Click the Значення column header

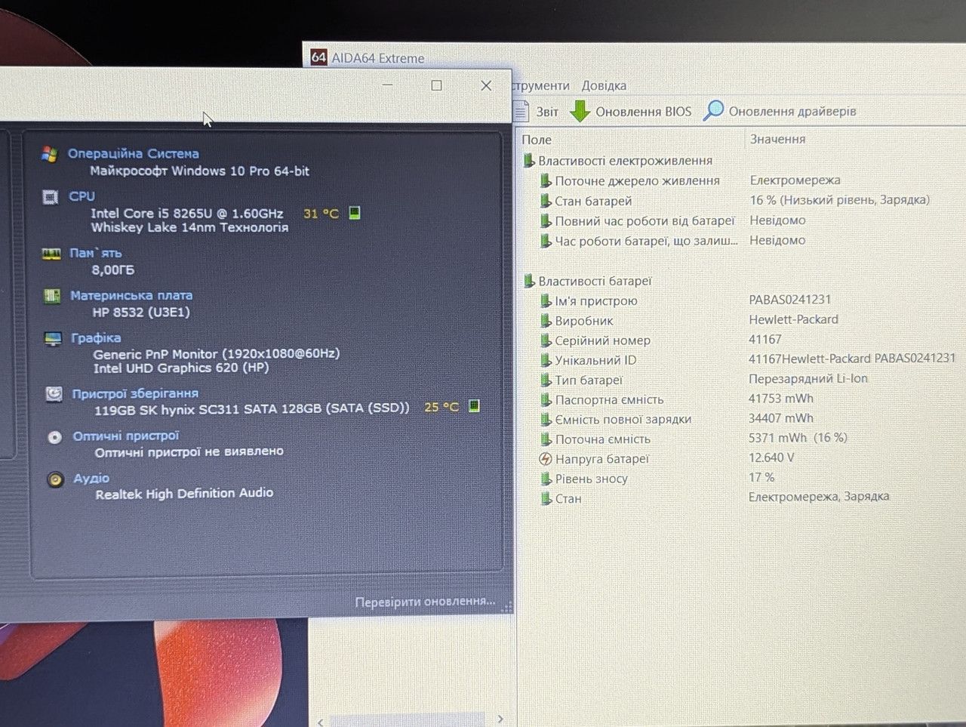(777, 139)
